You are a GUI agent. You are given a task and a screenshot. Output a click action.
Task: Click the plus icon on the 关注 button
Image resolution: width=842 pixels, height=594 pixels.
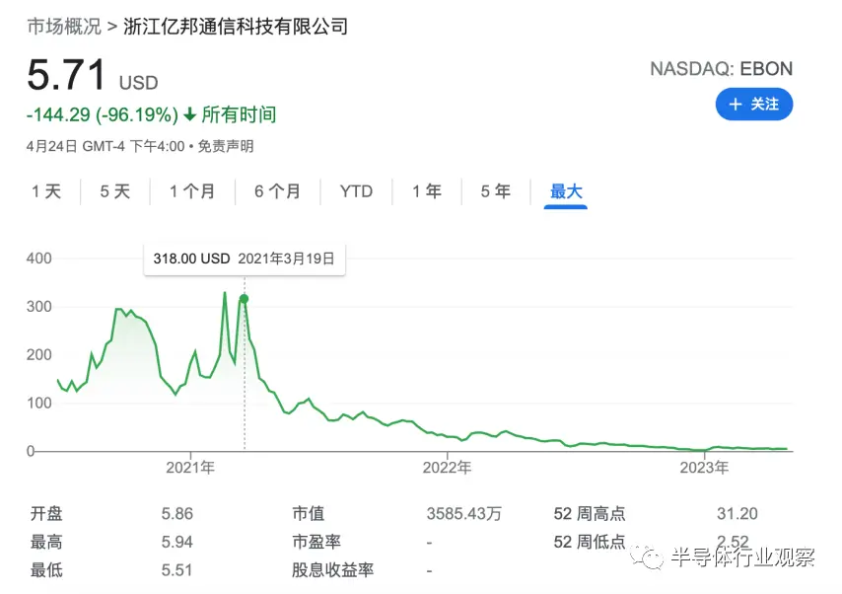coord(735,105)
